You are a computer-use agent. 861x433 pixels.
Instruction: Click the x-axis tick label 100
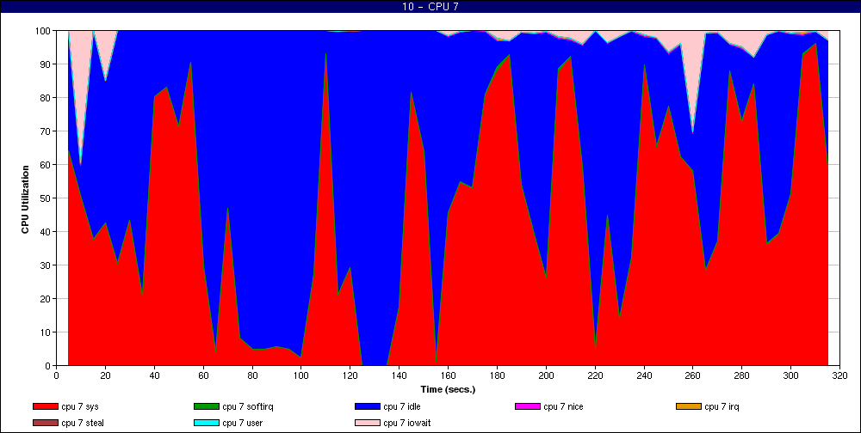301,375
